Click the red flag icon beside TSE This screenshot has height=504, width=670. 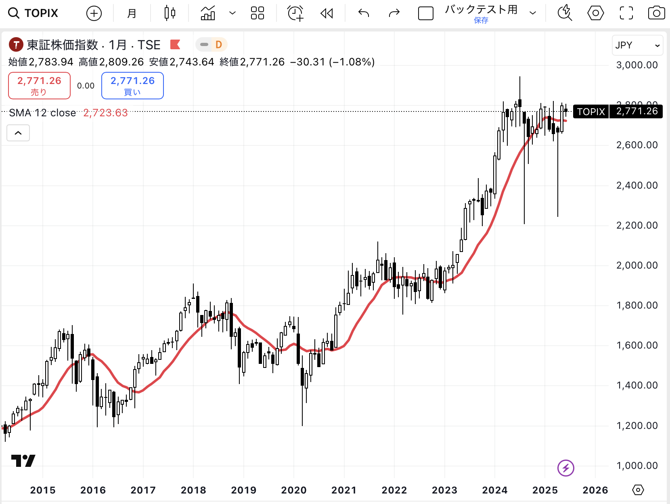click(x=175, y=44)
